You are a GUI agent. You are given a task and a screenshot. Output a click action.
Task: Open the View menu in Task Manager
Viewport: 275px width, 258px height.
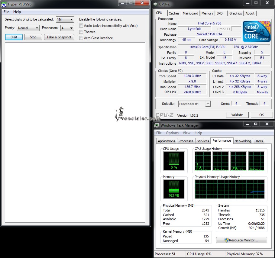click(x=186, y=133)
